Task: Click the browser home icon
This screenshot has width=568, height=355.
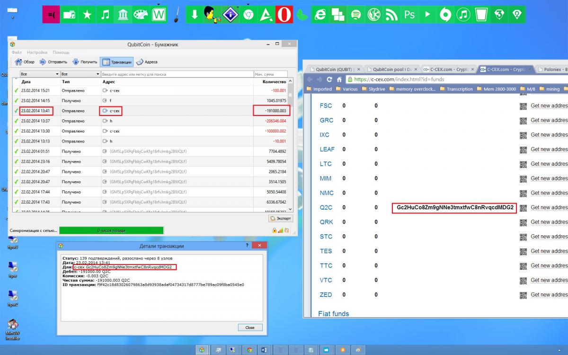Action: (x=339, y=80)
